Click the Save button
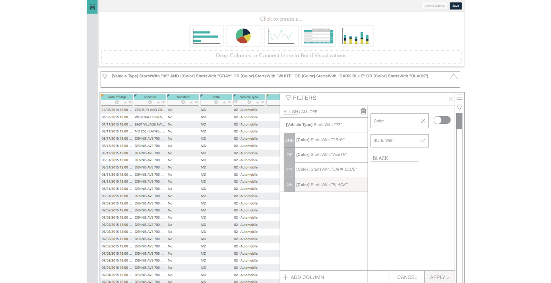The width and height of the screenshot is (551, 283). coord(455,6)
